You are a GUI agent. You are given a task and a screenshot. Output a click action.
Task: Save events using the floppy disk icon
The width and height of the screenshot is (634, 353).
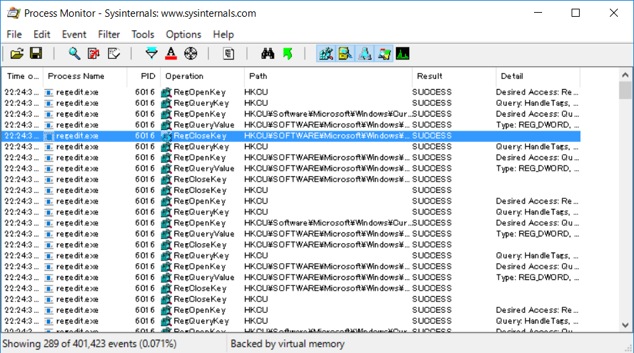36,54
